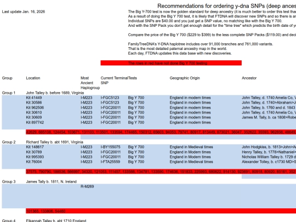The image size is (296, 222).
Task: Click the 'Geographic Origin' column header
Action: click(x=185, y=78)
